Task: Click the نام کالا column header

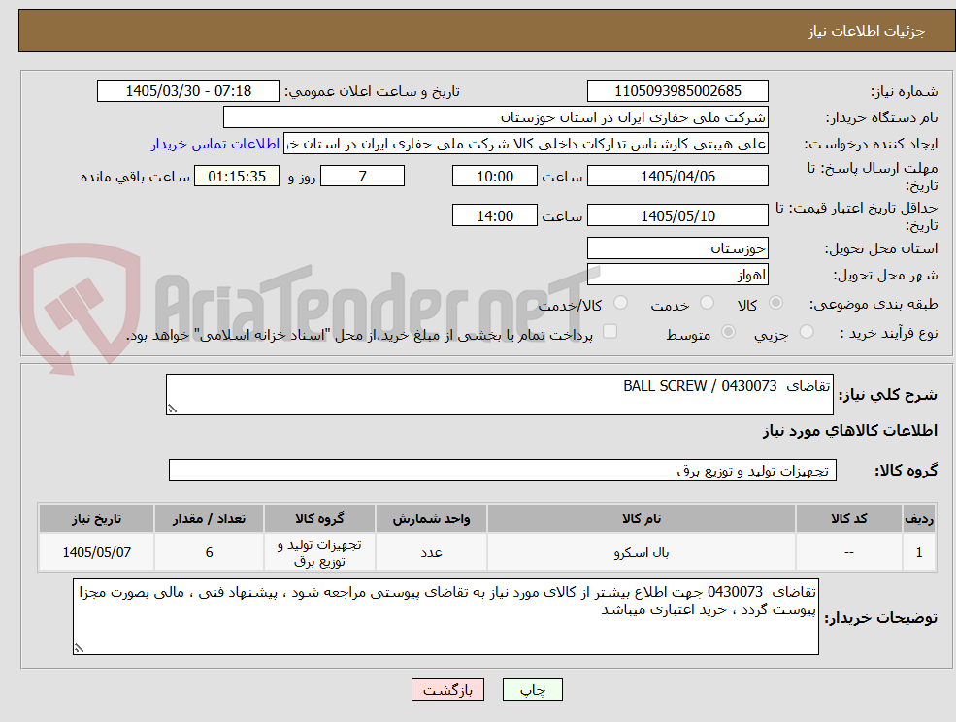Action: pos(642,519)
